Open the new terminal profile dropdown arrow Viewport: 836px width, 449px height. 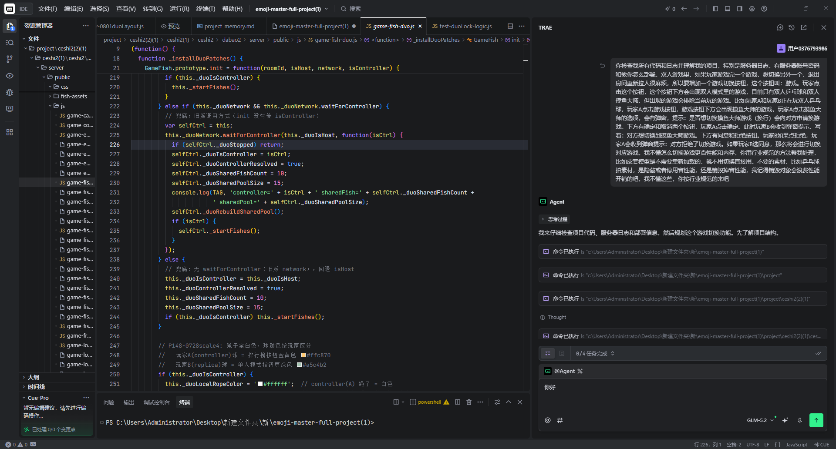tap(403, 402)
